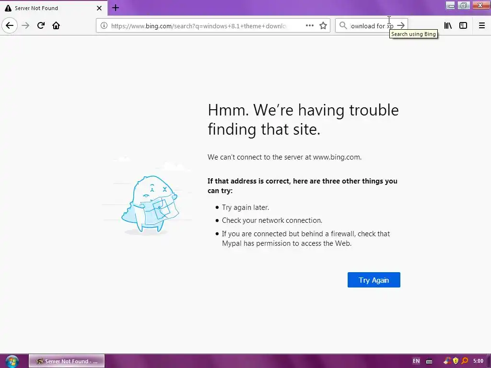Toggle the sidebar view
The height and width of the screenshot is (368, 491).
tap(463, 26)
